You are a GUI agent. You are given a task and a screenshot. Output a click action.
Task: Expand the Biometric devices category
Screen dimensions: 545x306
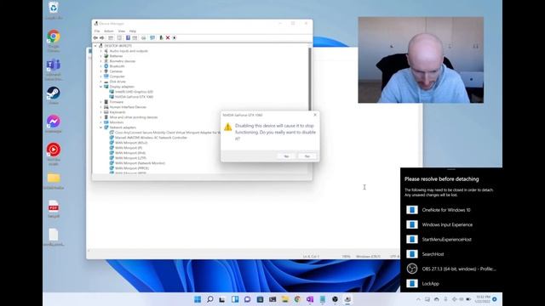pyautogui.click(x=101, y=61)
